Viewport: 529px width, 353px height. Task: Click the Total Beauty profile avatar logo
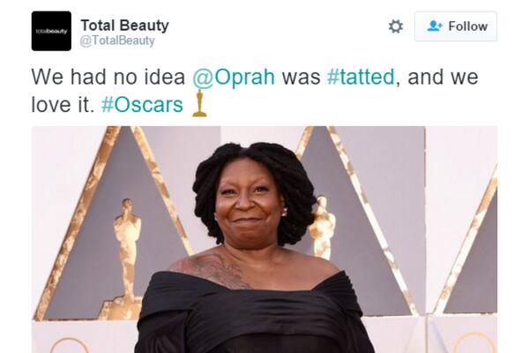pyautogui.click(x=51, y=31)
